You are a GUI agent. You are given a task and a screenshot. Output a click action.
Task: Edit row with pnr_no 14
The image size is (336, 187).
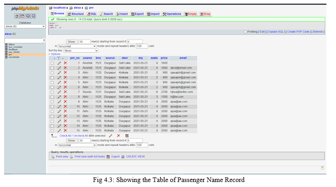(59, 126)
